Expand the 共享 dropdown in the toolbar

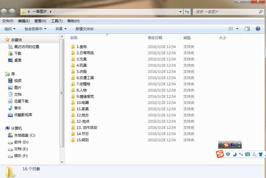coord(60,28)
